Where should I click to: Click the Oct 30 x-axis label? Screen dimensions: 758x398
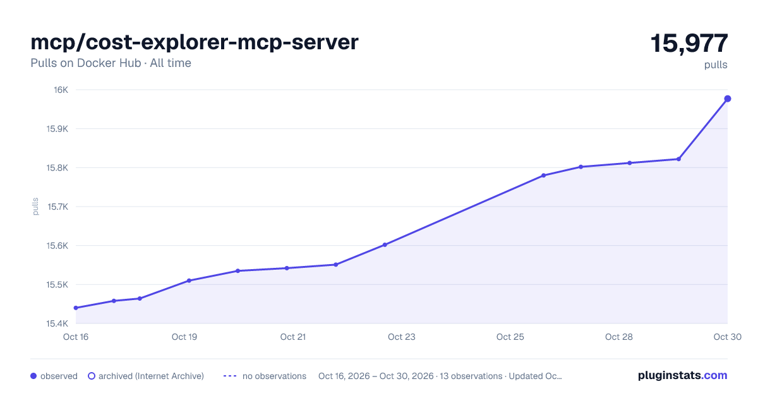(x=728, y=337)
